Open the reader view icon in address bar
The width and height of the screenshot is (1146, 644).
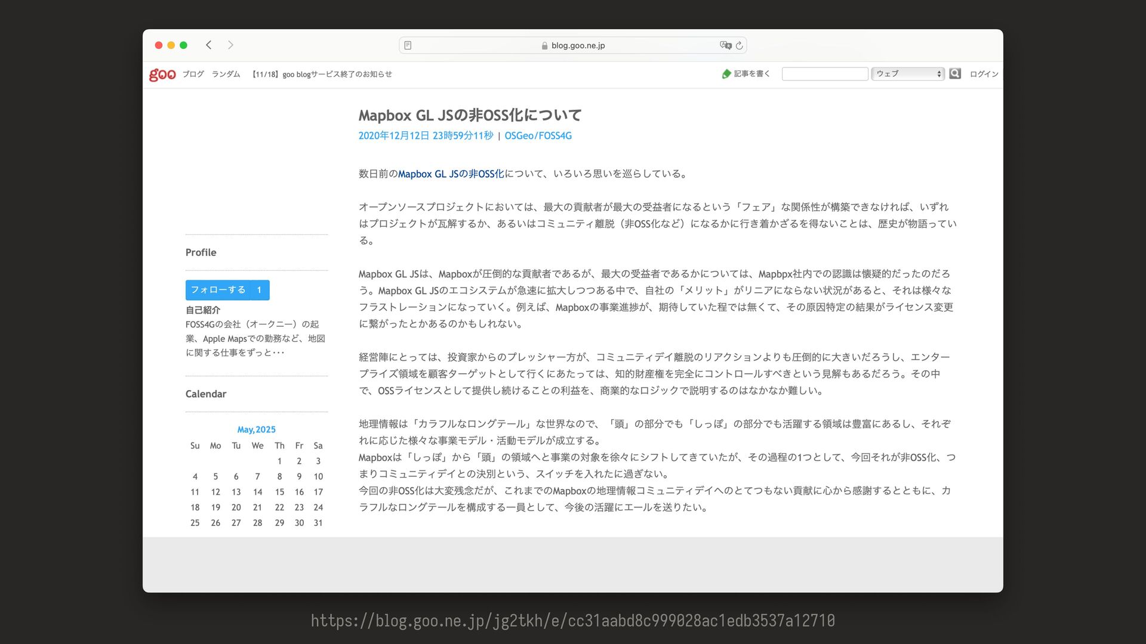pyautogui.click(x=408, y=45)
